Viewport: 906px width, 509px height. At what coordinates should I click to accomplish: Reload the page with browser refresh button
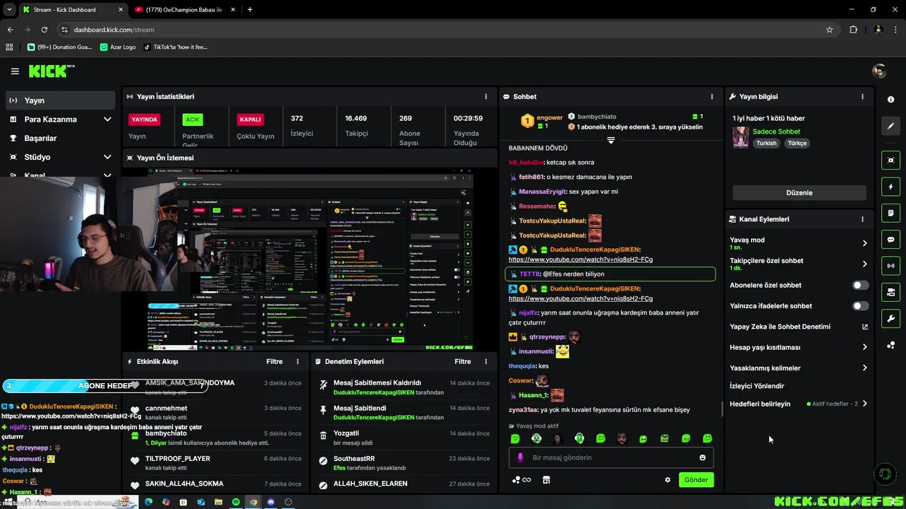click(44, 30)
